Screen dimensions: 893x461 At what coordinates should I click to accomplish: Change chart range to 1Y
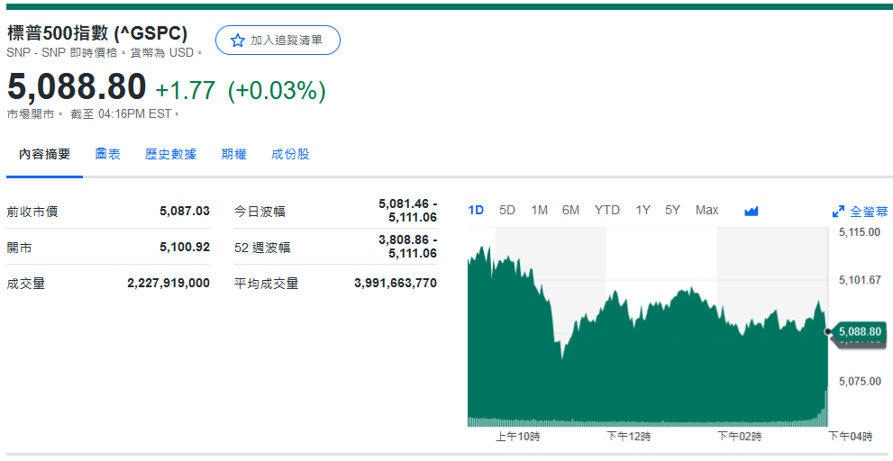pyautogui.click(x=642, y=210)
